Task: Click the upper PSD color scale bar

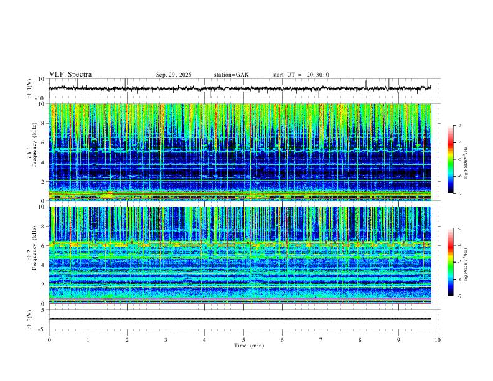Action: click(x=451, y=159)
